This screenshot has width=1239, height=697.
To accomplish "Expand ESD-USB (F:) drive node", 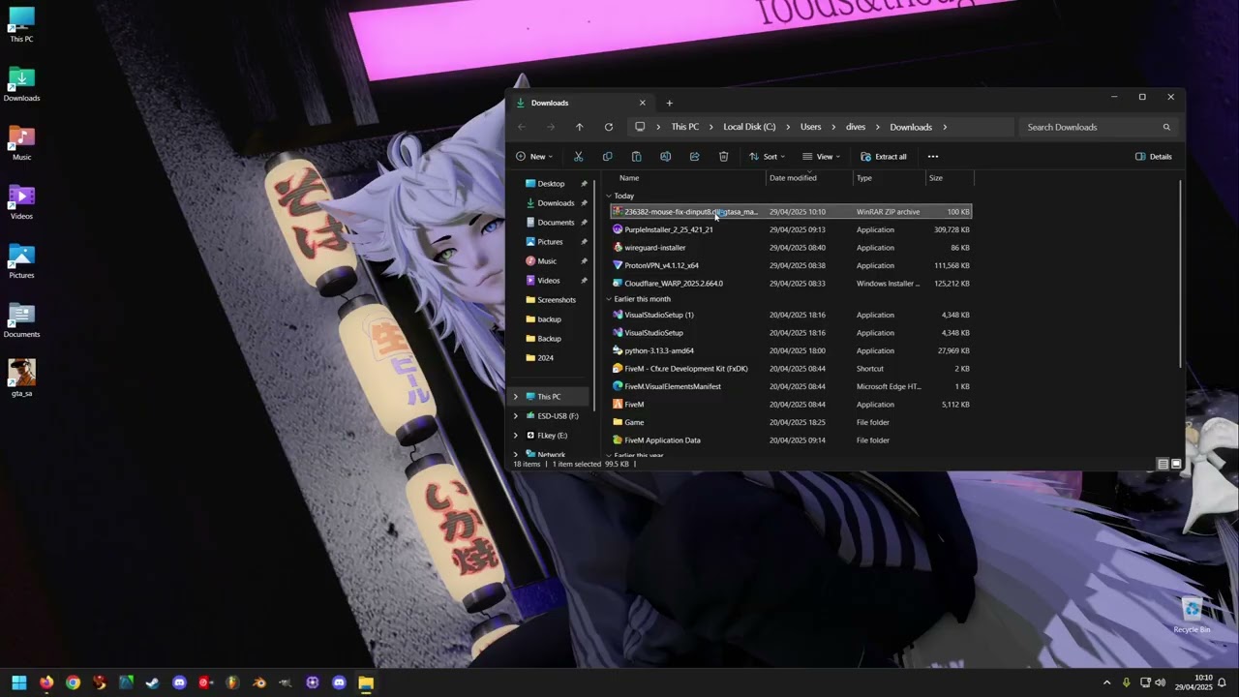I will [x=516, y=416].
